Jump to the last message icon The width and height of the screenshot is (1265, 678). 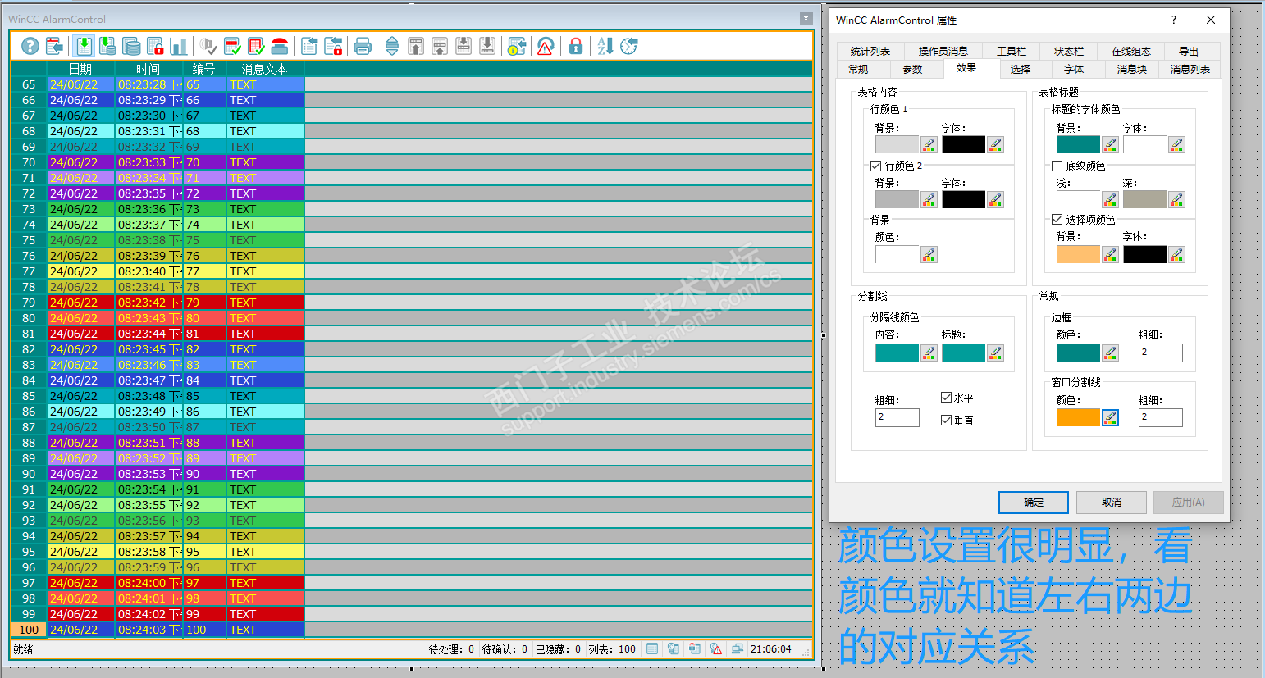487,47
